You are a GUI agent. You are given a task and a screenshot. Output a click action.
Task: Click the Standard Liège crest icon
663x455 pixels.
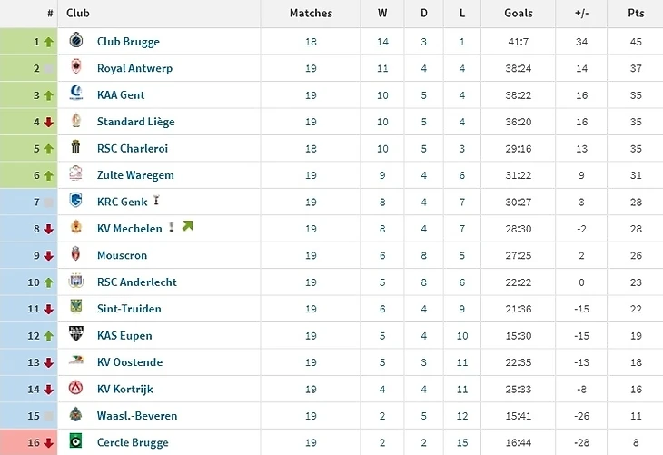(x=76, y=122)
